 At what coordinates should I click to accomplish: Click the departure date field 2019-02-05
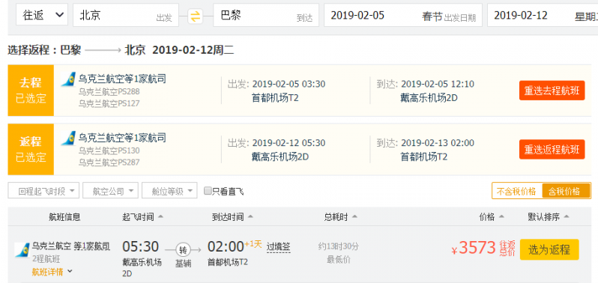coord(403,15)
